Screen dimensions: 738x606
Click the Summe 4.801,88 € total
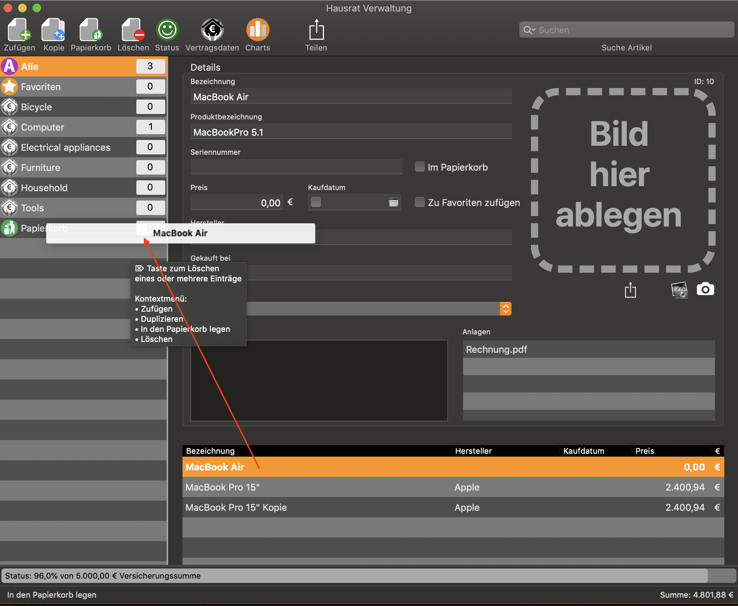[x=697, y=595]
